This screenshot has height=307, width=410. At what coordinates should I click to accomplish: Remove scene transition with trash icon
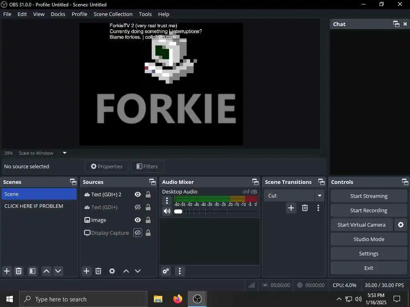coord(305,208)
